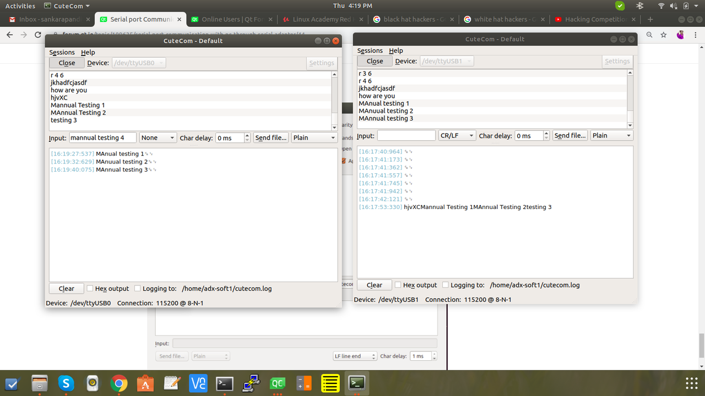Open the Calculator dock icon
The height and width of the screenshot is (396, 705).
304,383
